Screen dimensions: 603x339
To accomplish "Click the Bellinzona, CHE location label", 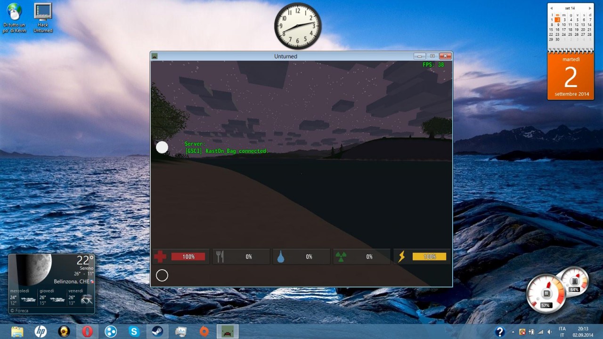I will (x=72, y=282).
